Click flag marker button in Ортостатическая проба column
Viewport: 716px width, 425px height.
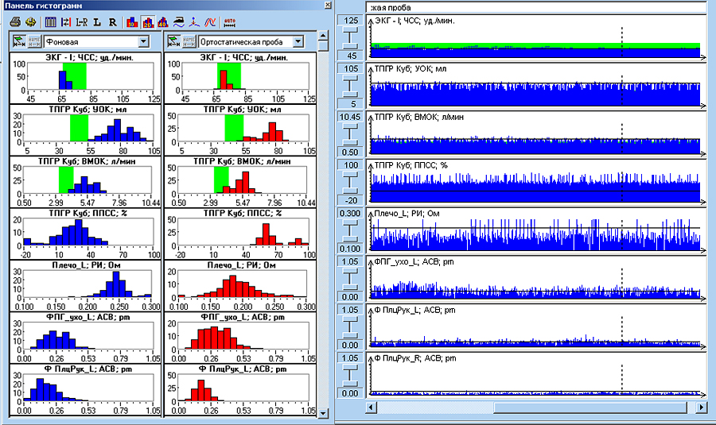click(x=173, y=41)
